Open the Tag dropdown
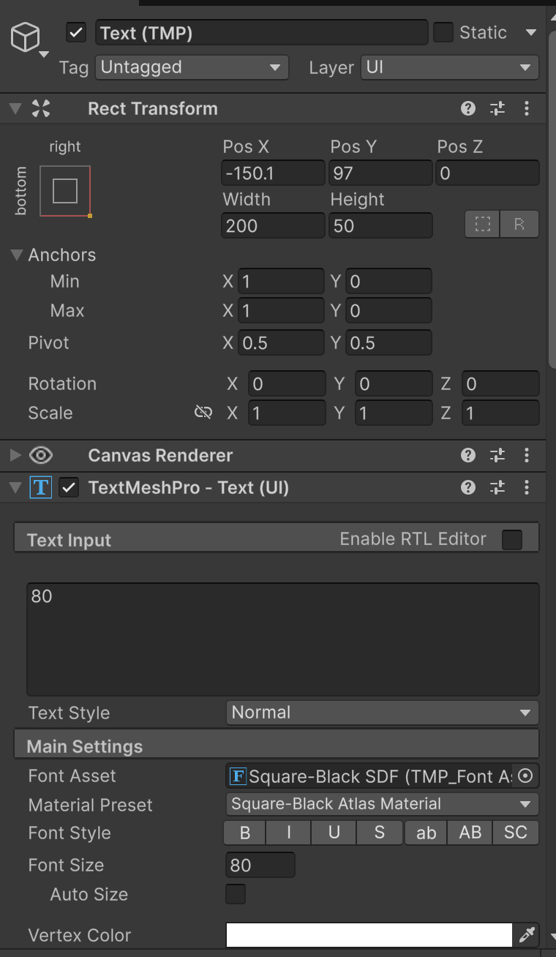 (x=192, y=67)
